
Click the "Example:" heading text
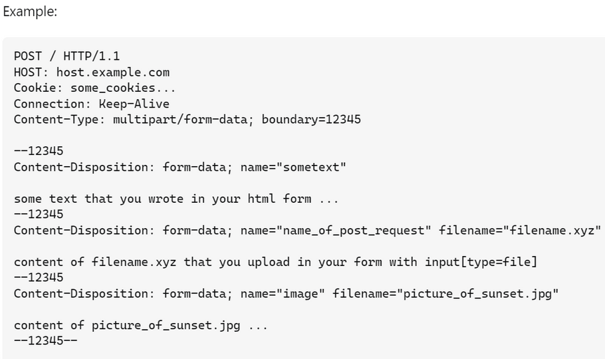coord(29,11)
